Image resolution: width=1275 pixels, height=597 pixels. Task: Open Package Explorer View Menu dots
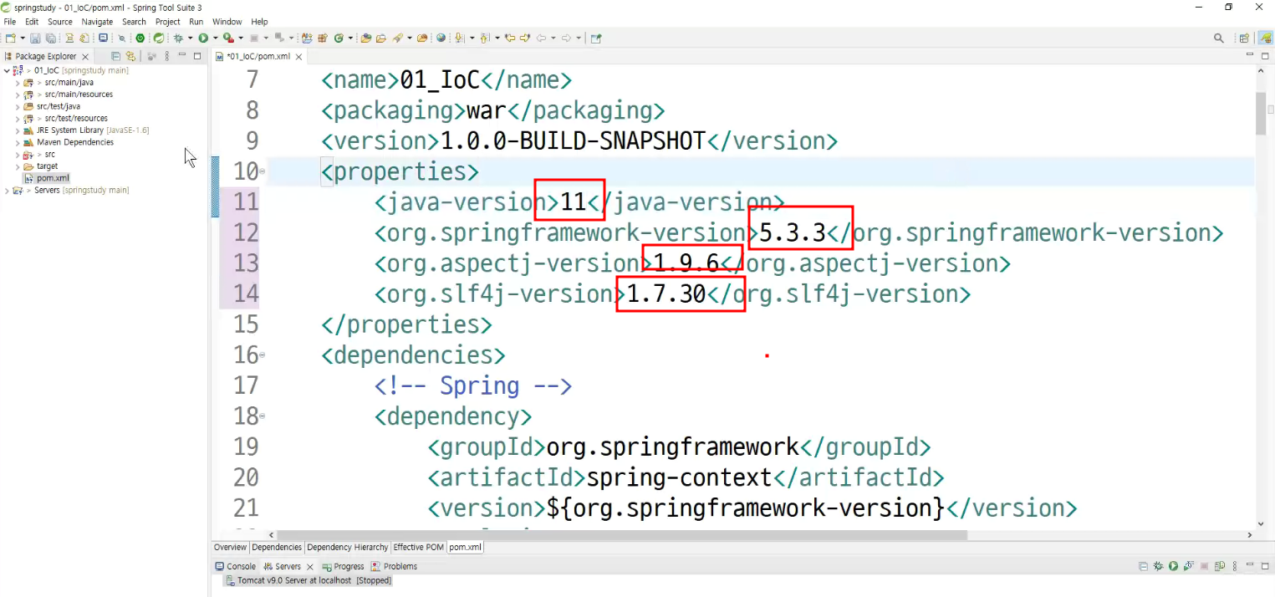pyautogui.click(x=167, y=56)
